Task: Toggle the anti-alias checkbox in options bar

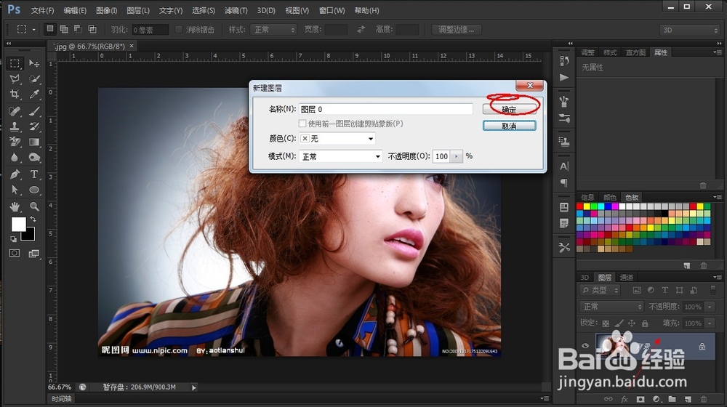Action: click(x=179, y=29)
